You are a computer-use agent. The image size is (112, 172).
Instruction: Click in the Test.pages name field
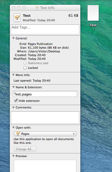click(x=45, y=94)
